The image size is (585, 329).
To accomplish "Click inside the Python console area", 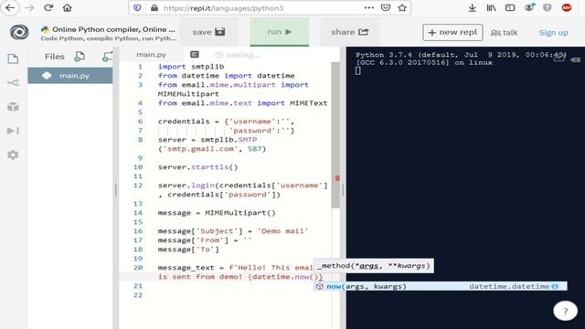I will click(465, 186).
